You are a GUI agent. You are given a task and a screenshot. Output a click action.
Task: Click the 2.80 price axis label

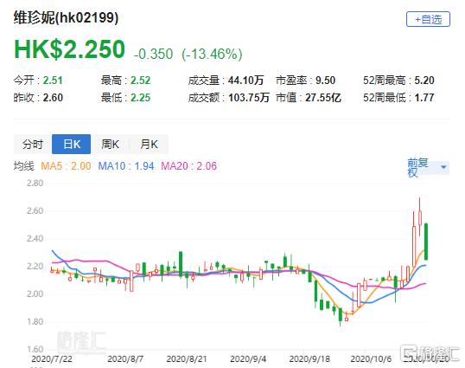tap(35, 184)
